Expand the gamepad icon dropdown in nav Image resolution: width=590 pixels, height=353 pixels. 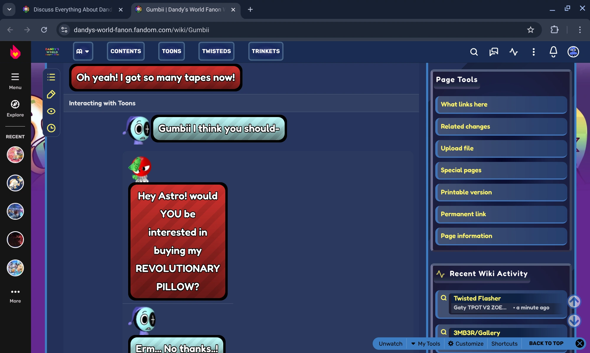(83, 51)
